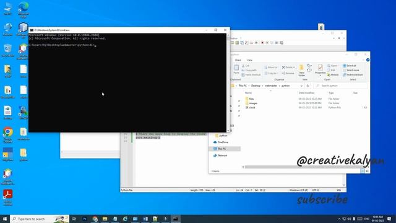
Task: Click the Command Prompt scrollbar down arrow
Action: pos(228,131)
